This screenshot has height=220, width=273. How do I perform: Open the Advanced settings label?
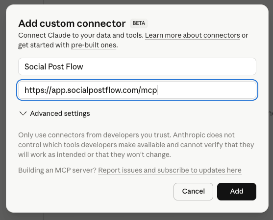pyautogui.click(x=60, y=113)
